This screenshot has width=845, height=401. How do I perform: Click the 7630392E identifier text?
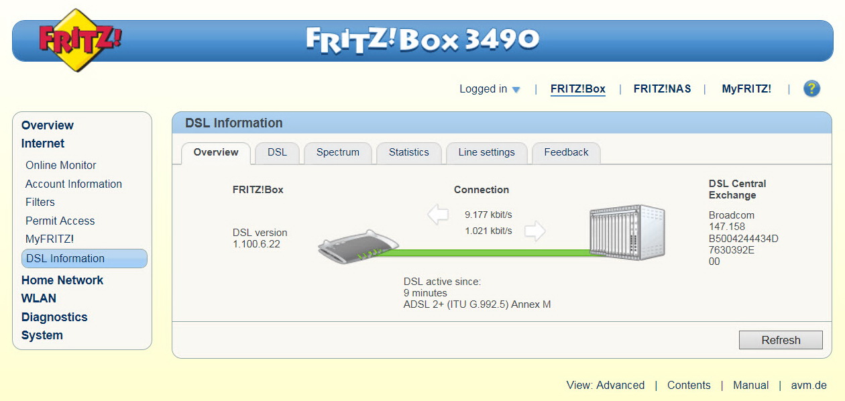(732, 250)
